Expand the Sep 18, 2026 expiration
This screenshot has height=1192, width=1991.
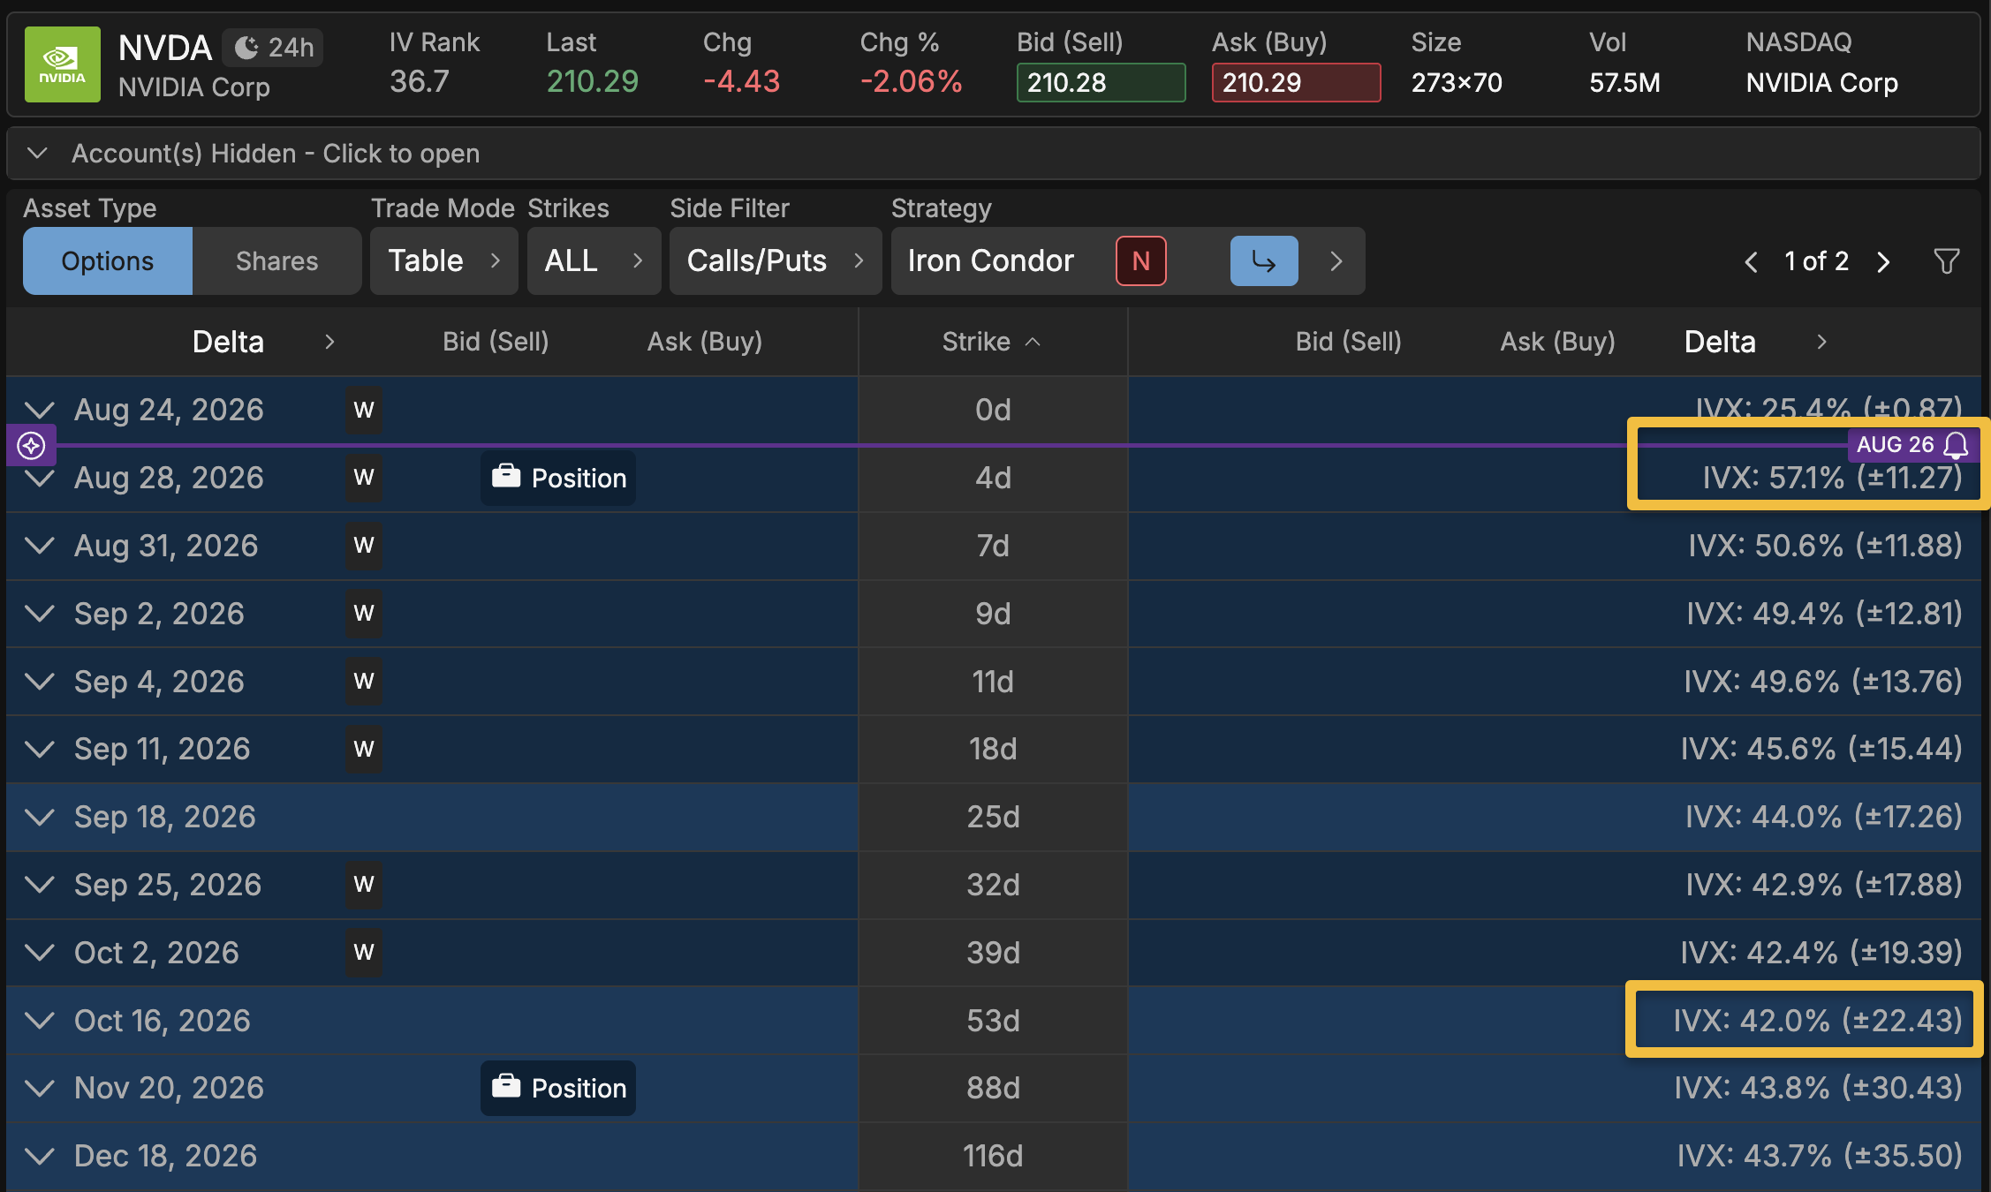[40, 817]
